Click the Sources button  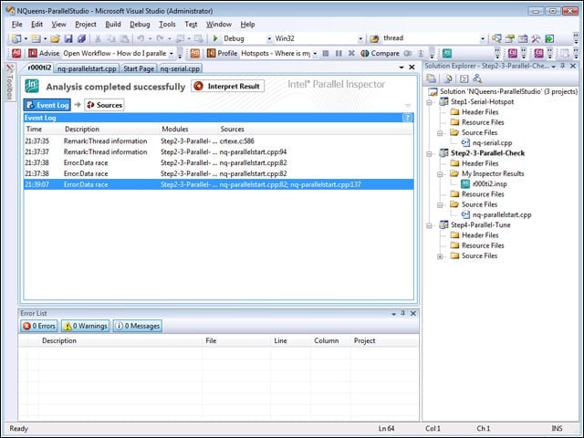point(104,105)
